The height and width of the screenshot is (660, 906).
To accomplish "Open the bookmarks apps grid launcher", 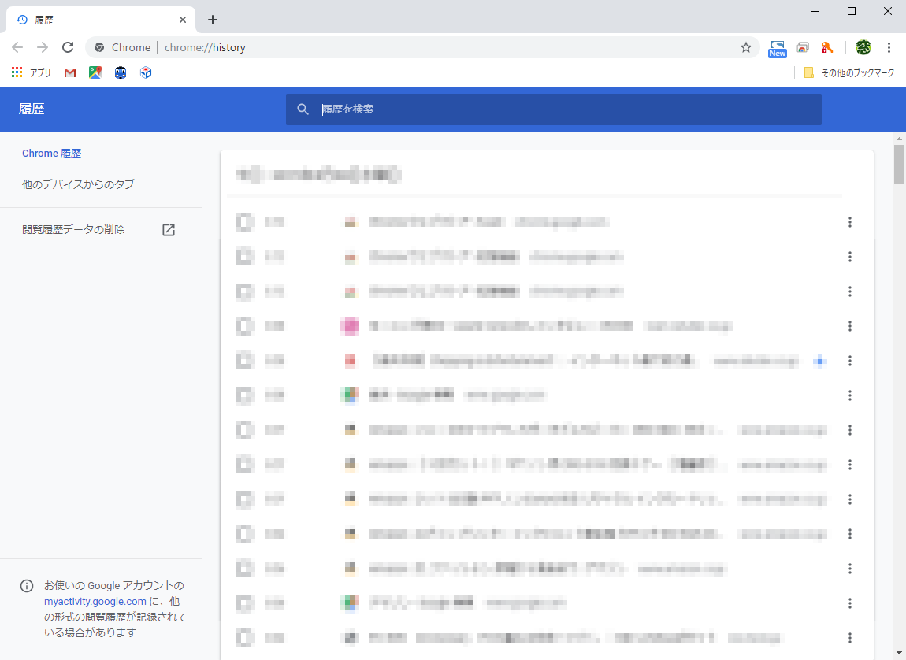I will pos(17,72).
